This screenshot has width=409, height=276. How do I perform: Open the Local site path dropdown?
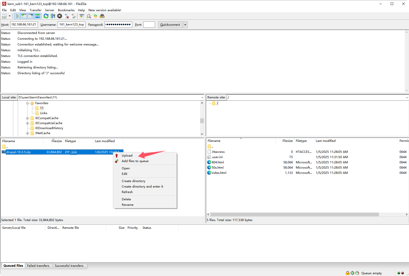(202, 98)
